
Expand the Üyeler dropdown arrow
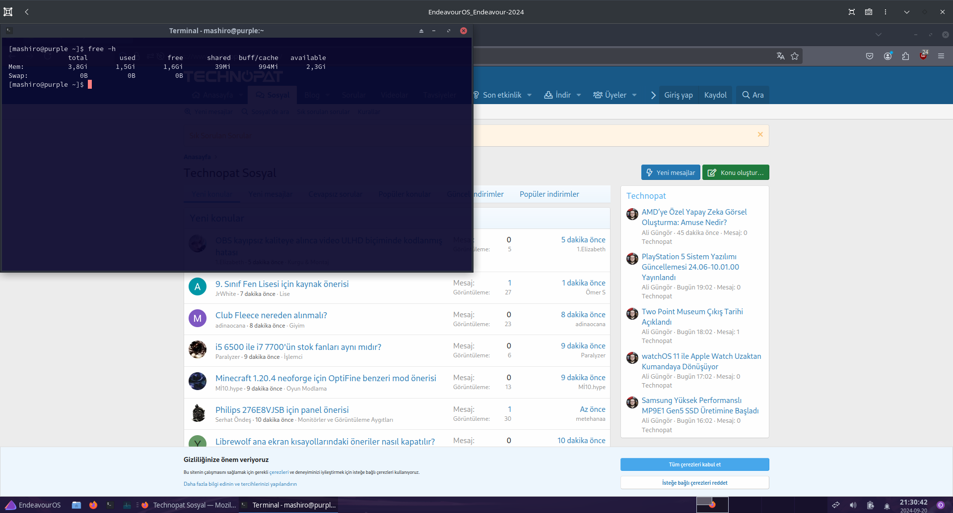pos(634,95)
